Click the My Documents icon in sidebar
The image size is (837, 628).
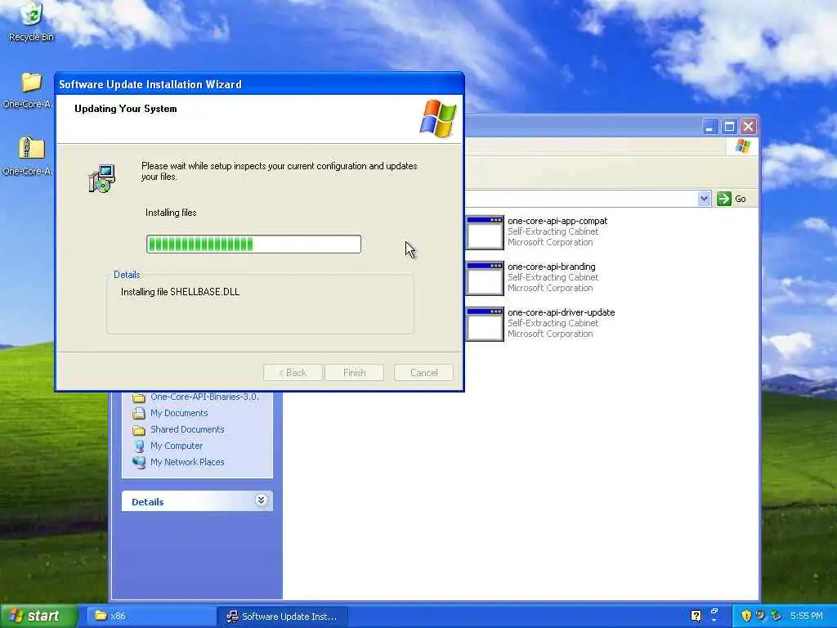[x=139, y=413]
